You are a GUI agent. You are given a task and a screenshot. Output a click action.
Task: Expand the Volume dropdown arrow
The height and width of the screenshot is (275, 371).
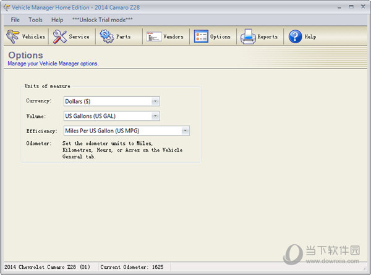[155, 116]
